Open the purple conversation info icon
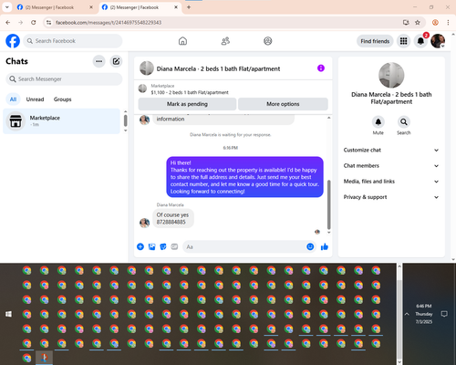Viewport: 456px width, 365px height. tap(321, 68)
